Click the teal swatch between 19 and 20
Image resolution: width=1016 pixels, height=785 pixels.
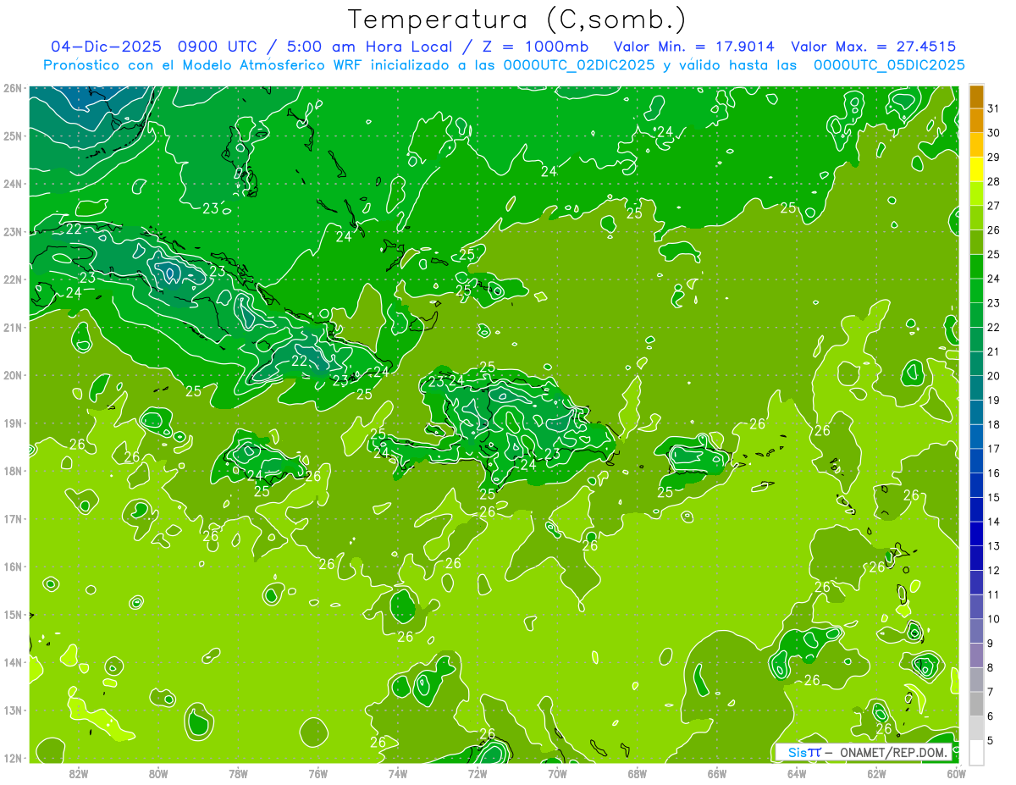coord(976,388)
